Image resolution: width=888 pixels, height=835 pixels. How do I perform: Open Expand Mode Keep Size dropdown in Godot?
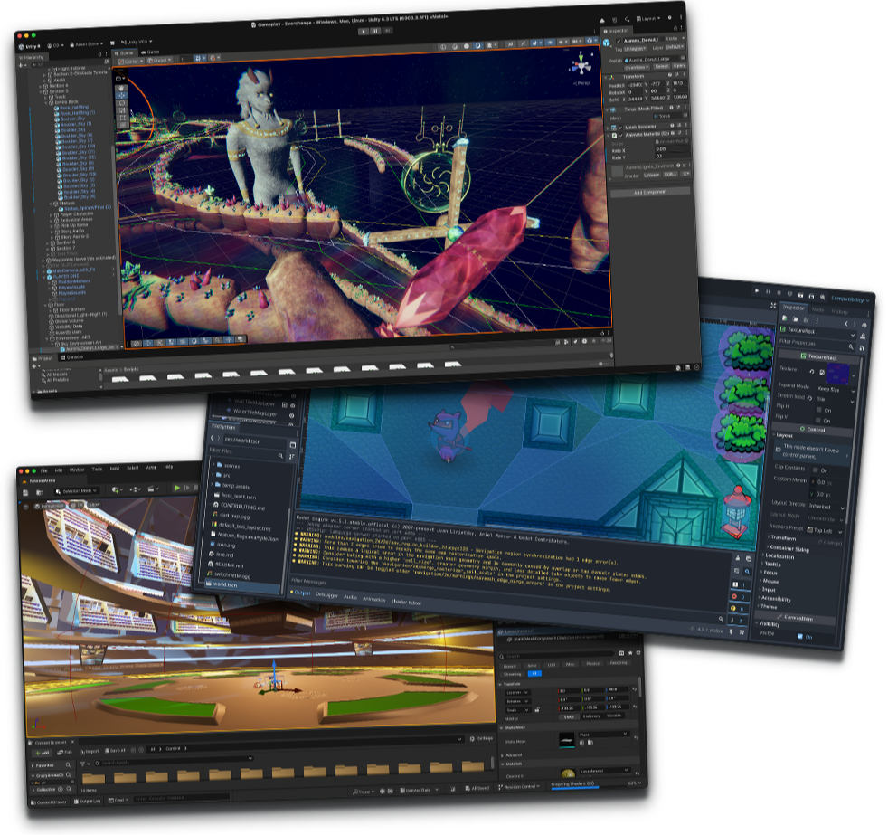pyautogui.click(x=836, y=389)
